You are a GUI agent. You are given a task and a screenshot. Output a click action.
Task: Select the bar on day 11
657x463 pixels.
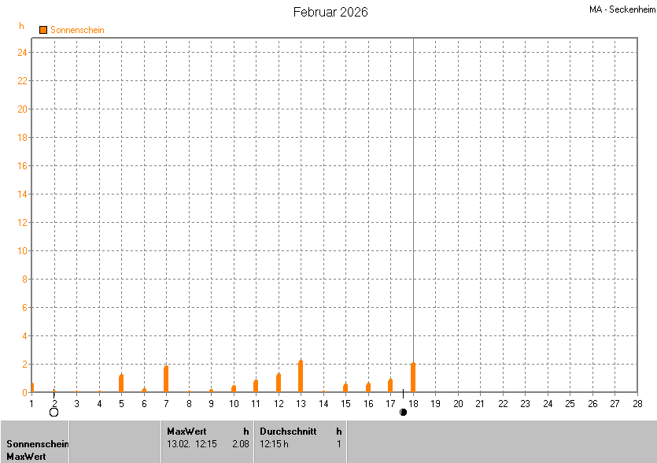[x=256, y=386]
